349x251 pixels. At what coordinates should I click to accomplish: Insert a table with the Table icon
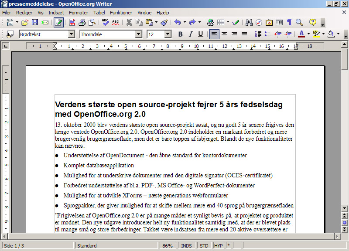coord(221,23)
